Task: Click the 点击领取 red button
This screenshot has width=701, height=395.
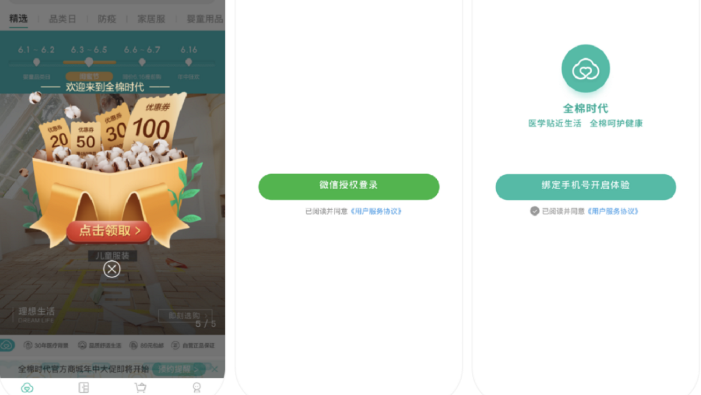Action: coord(109,231)
